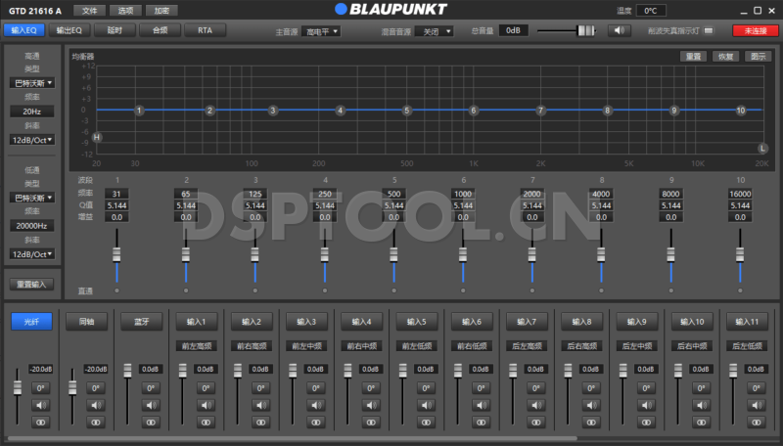Click the red 未连接 connection button
783x446 pixels.
[756, 31]
